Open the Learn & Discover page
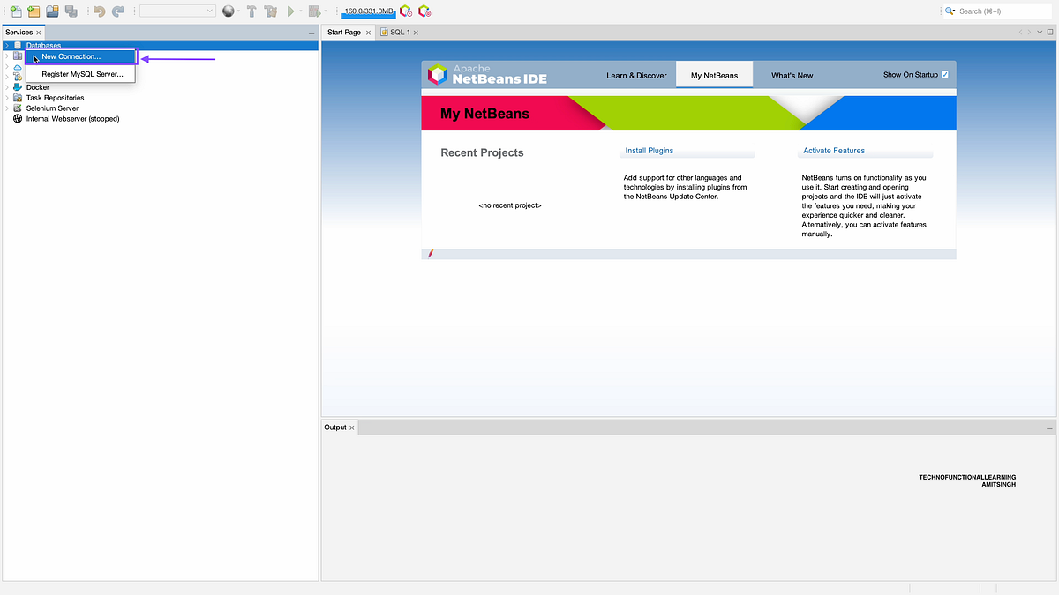1059x595 pixels. 636,76
